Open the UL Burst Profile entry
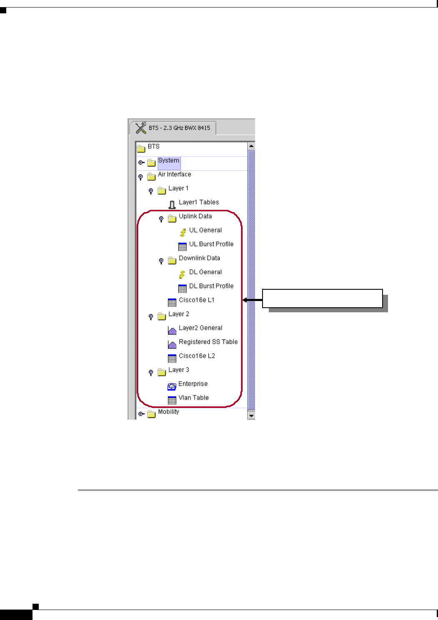Screen dimensions: 438x620 tap(211, 244)
